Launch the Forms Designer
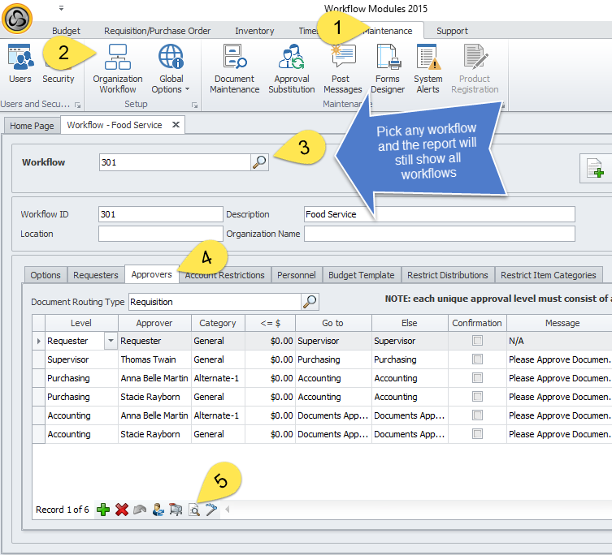This screenshot has height=555, width=612. (388, 68)
